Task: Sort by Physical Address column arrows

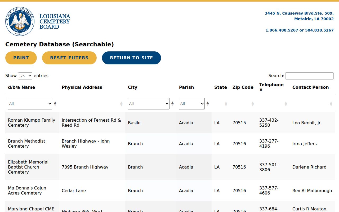Action: tap(121, 104)
